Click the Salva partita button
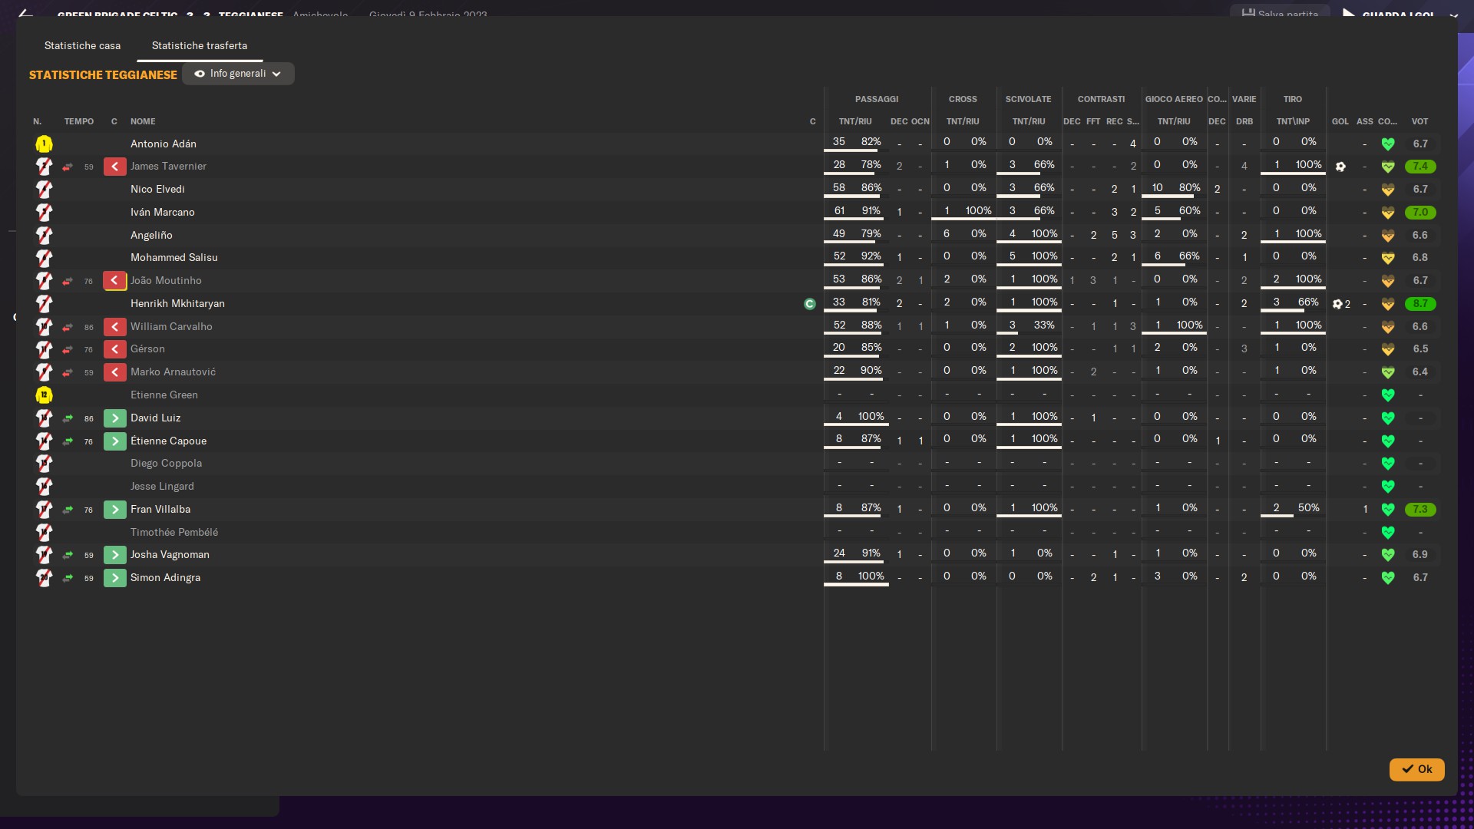Image resolution: width=1474 pixels, height=829 pixels. pyautogui.click(x=1280, y=13)
